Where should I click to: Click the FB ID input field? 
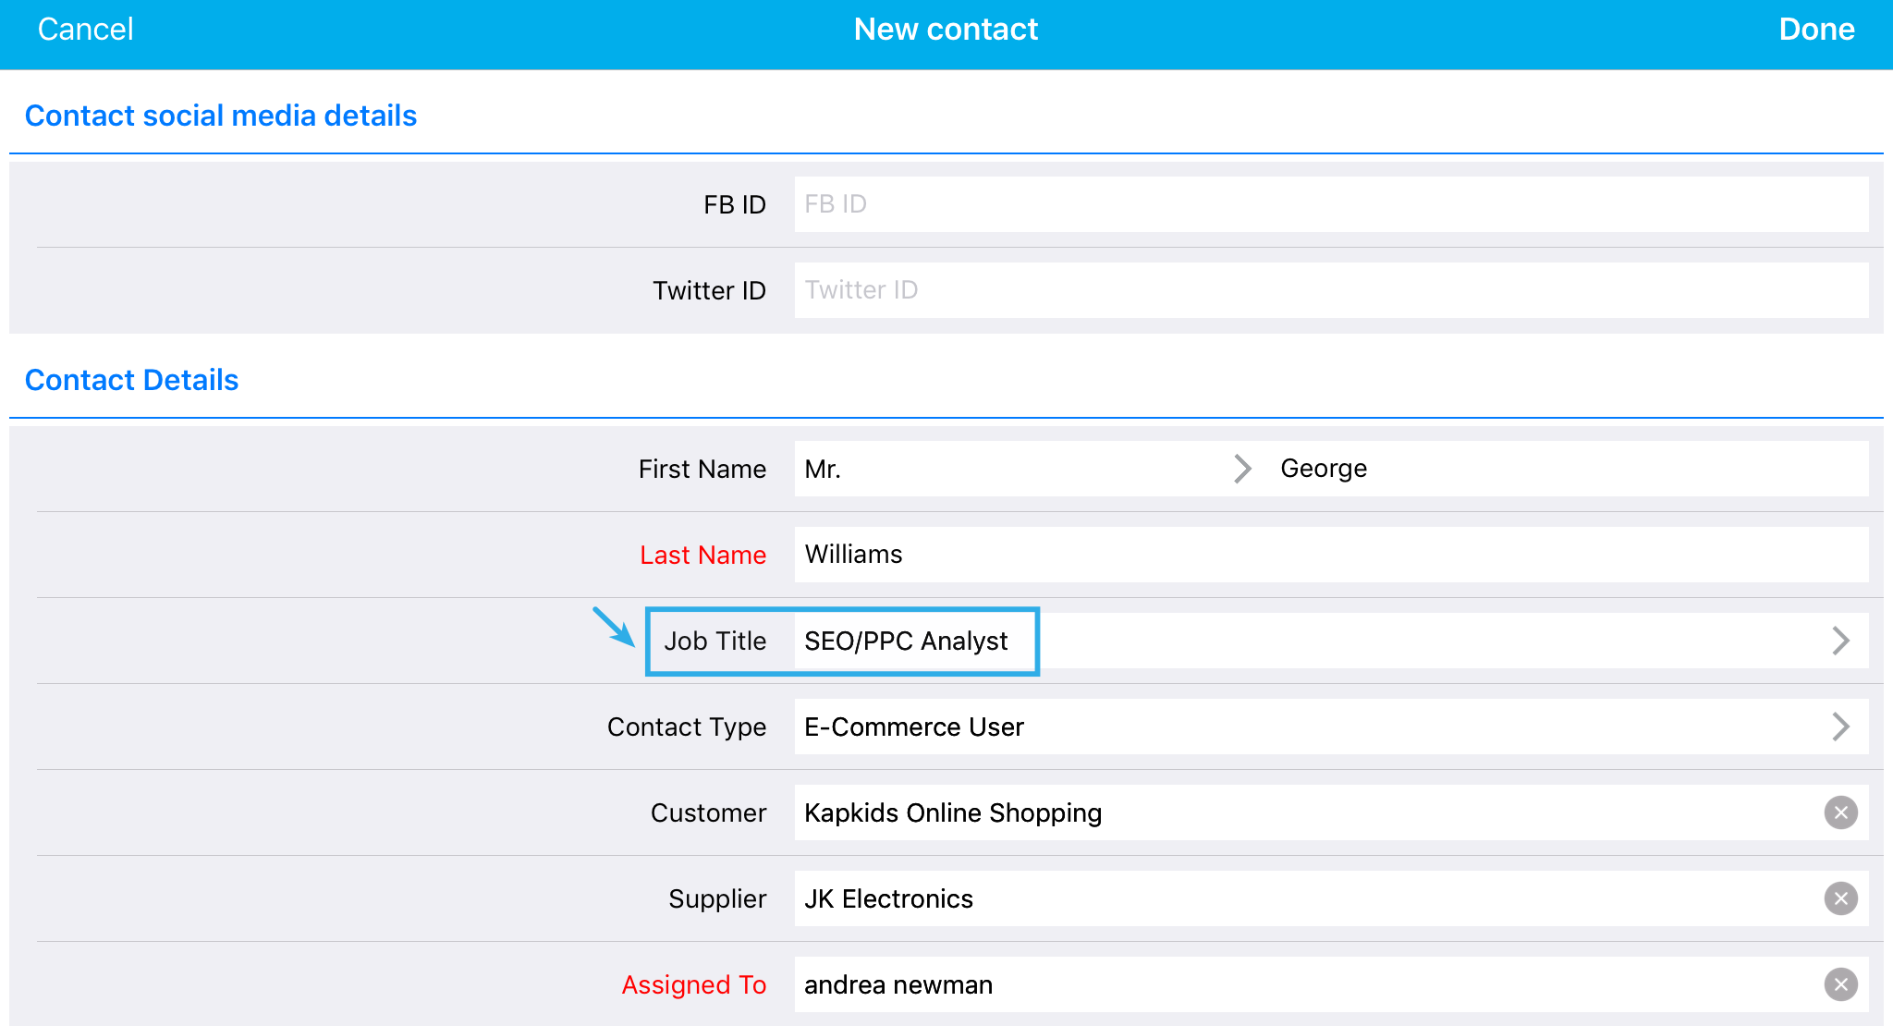click(1331, 204)
